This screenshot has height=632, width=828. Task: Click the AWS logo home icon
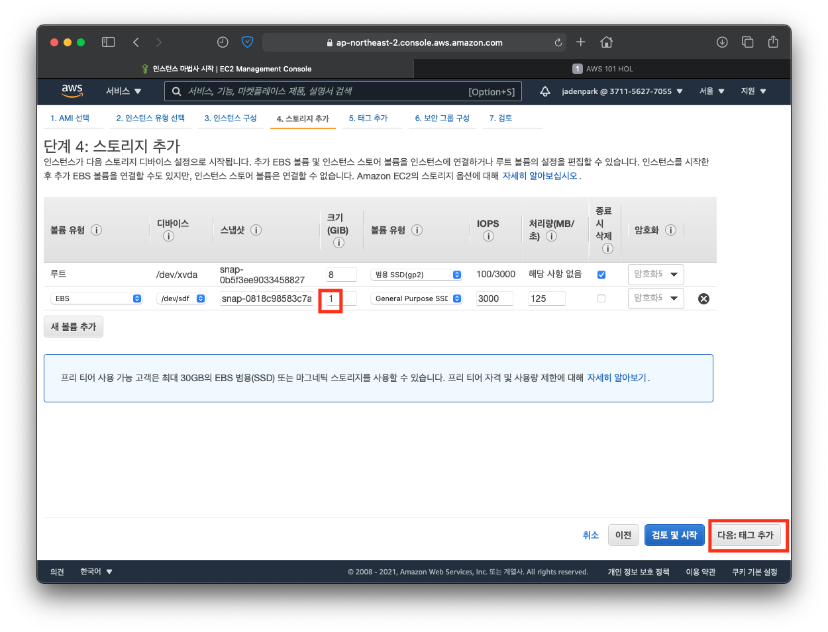[x=72, y=91]
